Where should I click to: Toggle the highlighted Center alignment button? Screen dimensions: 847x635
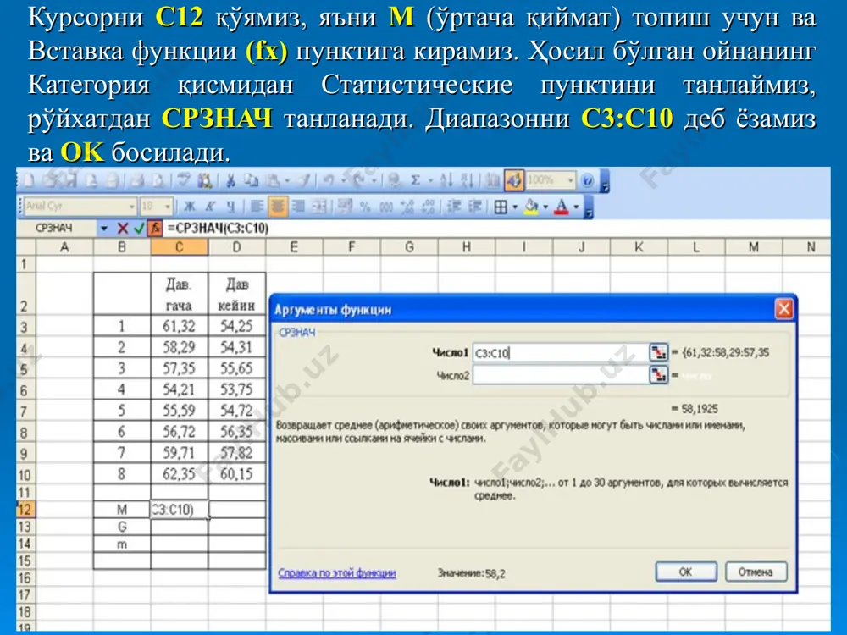pyautogui.click(x=278, y=206)
